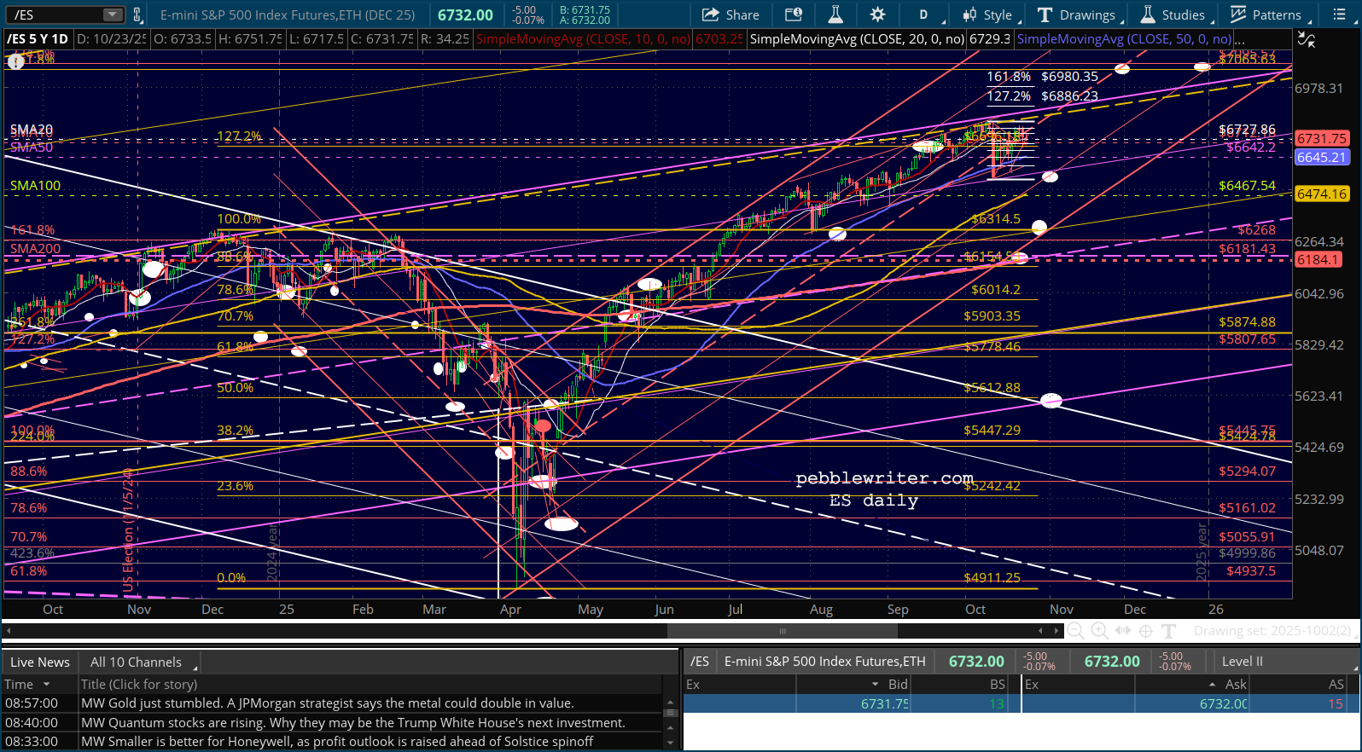Open chart settings gear icon
Viewport: 1362px width, 752px height.
[877, 14]
